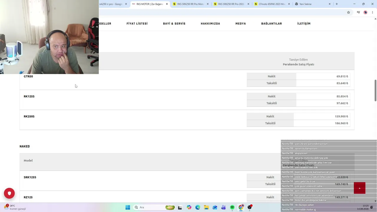Open the weather widget showing 26°C
377x212 pixels.
(15, 207)
